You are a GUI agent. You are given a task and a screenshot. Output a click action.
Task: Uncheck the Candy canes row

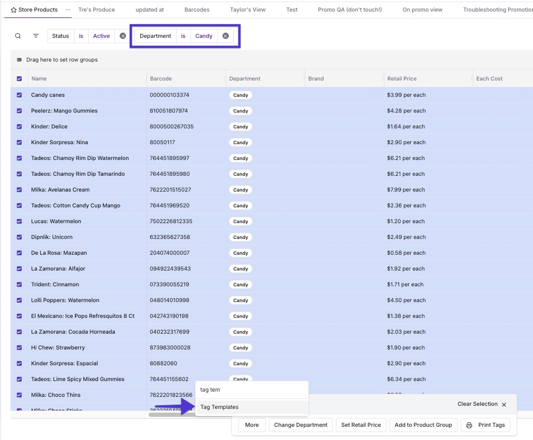20,95
